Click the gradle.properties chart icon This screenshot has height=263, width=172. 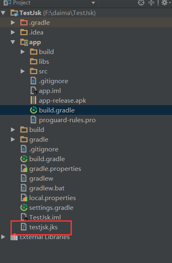click(24, 168)
